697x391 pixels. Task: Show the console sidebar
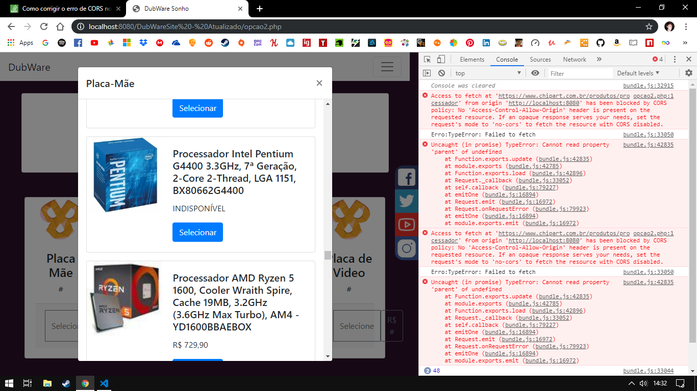427,73
